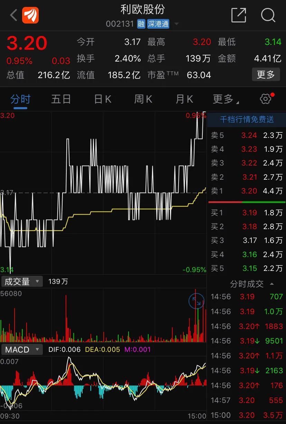This screenshot has width=286, height=424.
Task: Expand the 更多 chart period dropdown tab
Action: 226,99
